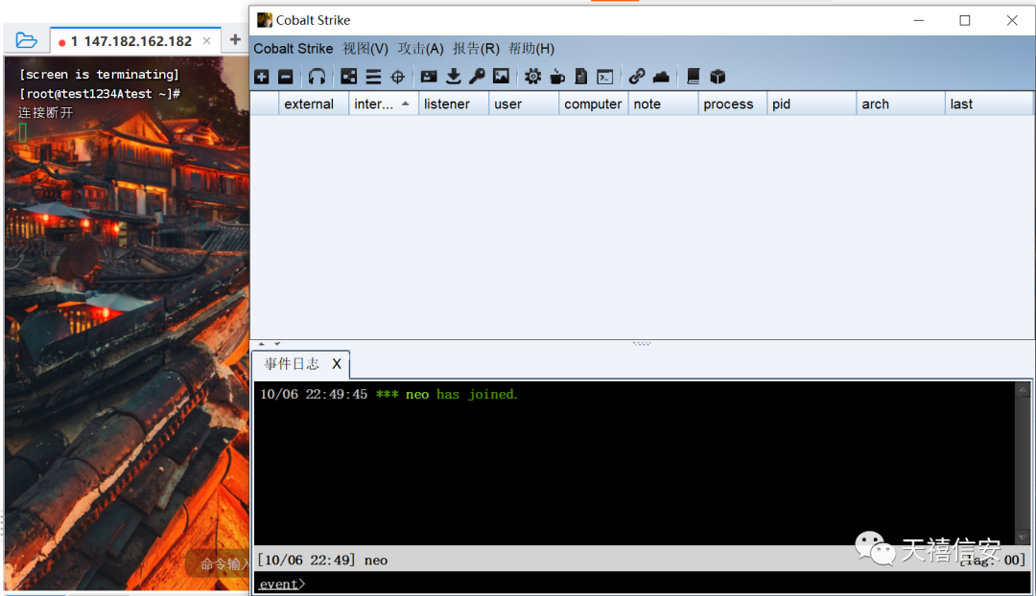The height and width of the screenshot is (596, 1036).
Task: Switch to target table crosshair icon
Action: (397, 77)
